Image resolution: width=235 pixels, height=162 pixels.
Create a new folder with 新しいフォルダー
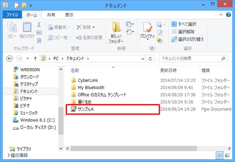tap(116, 32)
